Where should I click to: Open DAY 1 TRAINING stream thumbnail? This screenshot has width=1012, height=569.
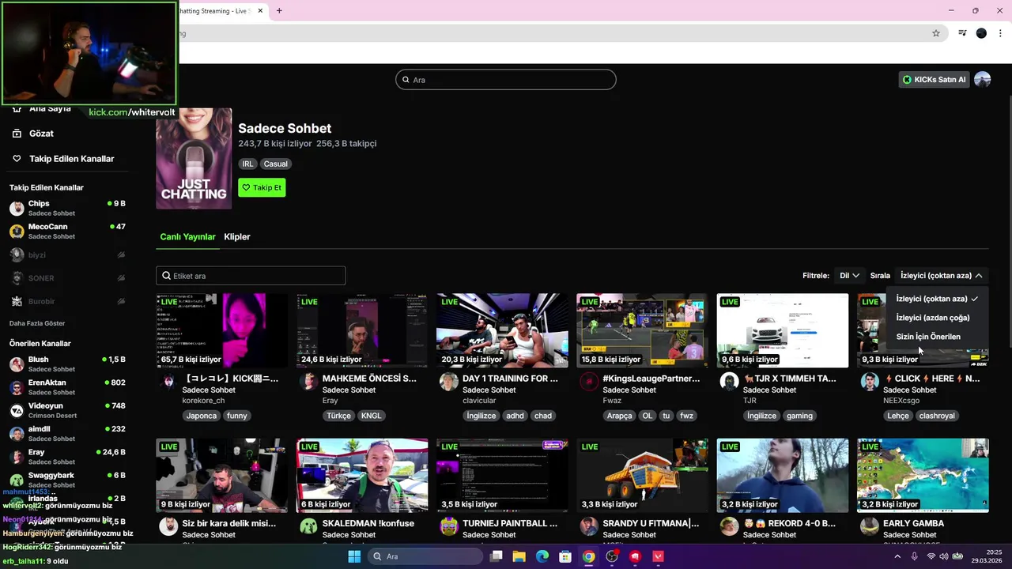pos(502,330)
